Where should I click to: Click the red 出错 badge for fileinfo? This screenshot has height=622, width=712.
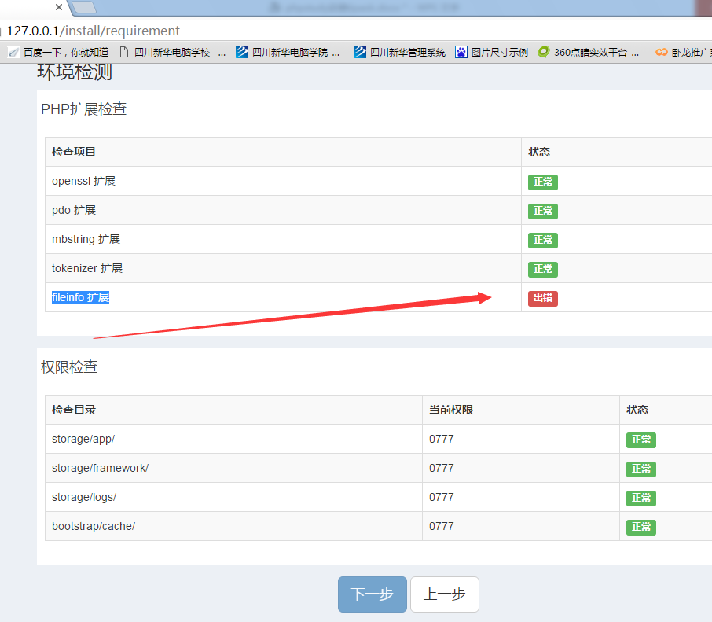(542, 298)
